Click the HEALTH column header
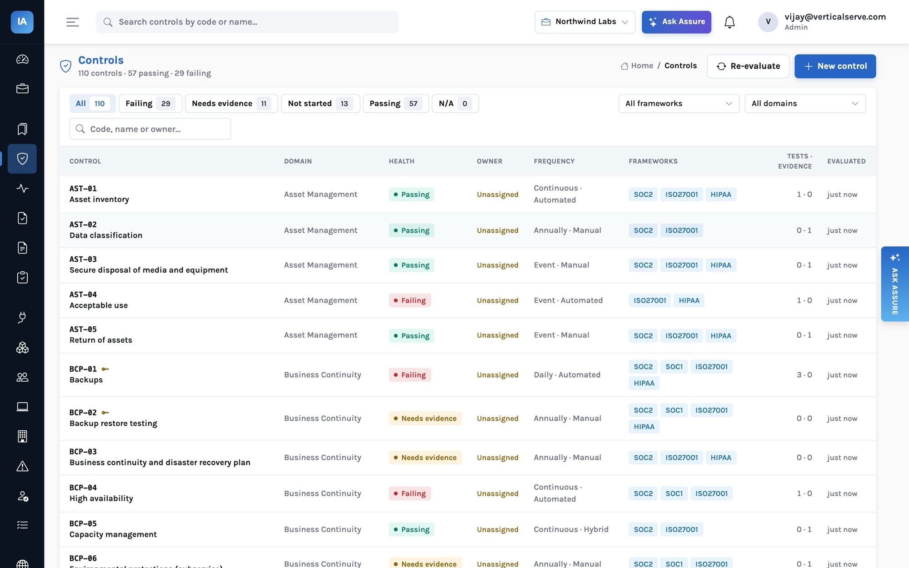This screenshot has width=909, height=568. click(x=401, y=161)
